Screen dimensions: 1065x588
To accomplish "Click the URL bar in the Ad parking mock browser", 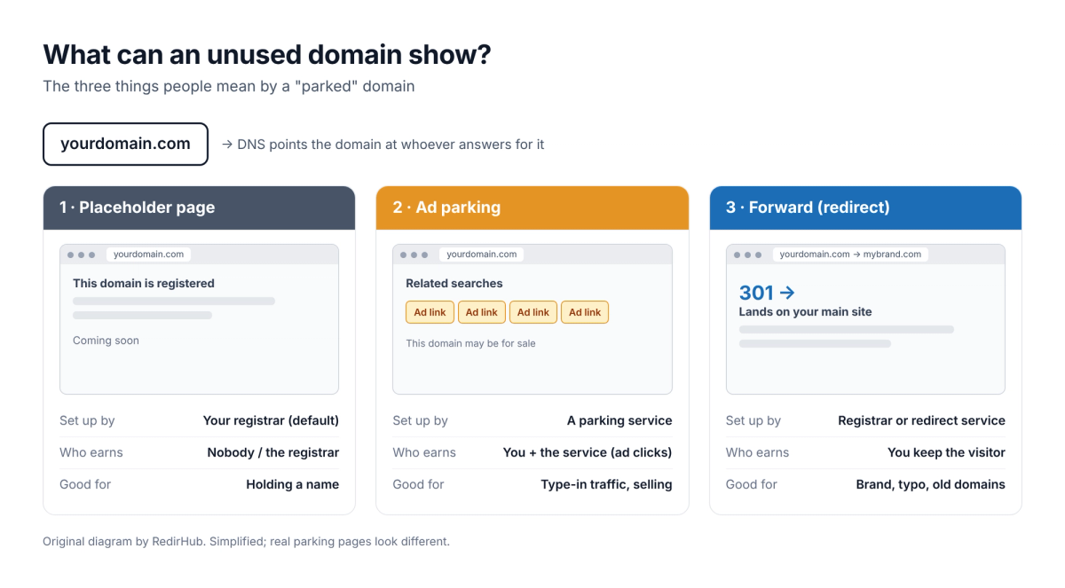I will point(482,255).
